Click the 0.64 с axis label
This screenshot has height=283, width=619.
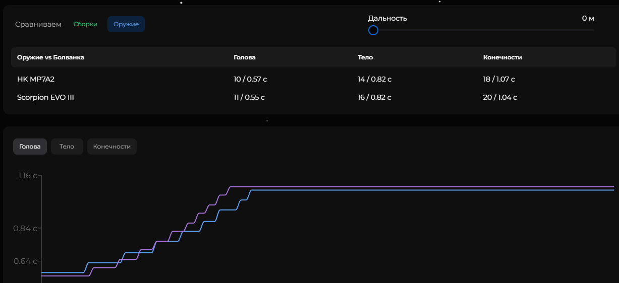tap(25, 261)
